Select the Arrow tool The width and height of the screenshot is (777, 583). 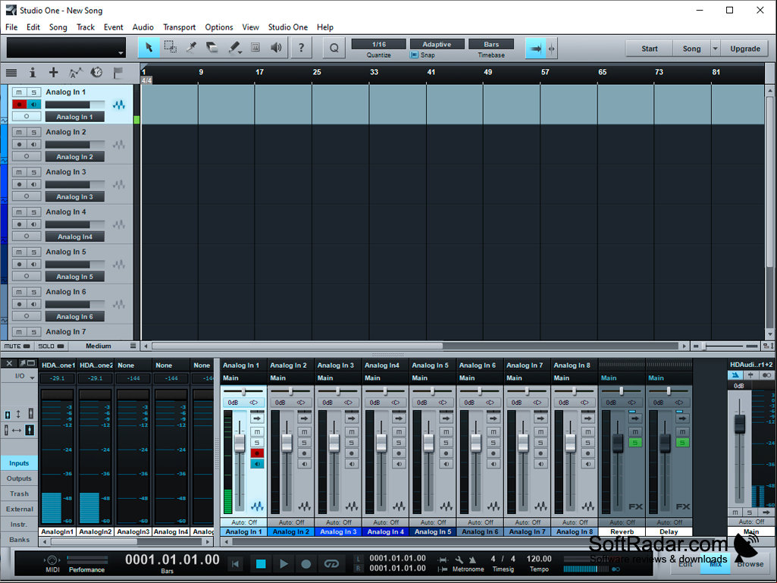tap(149, 48)
